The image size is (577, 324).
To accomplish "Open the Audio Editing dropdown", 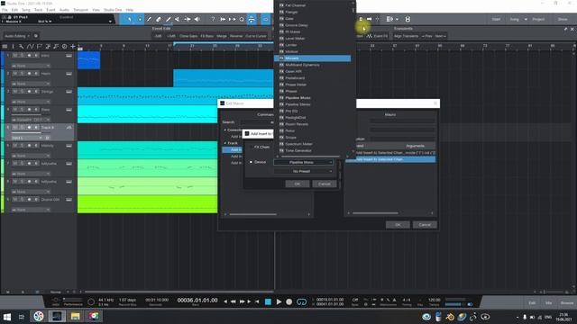I will click(17, 36).
